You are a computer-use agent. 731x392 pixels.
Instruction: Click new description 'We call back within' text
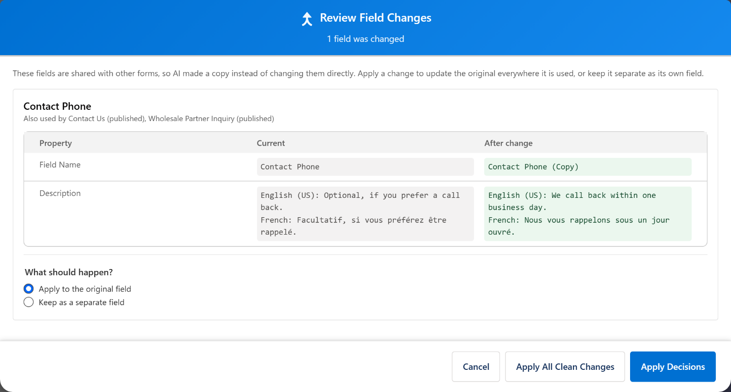588,214
